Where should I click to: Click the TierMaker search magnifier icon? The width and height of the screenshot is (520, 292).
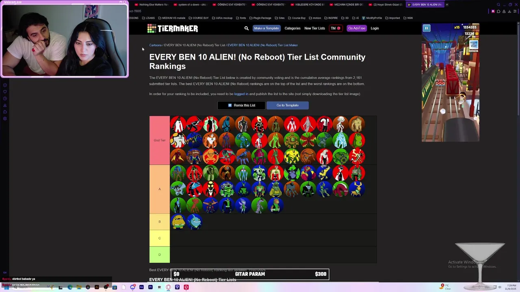click(246, 28)
